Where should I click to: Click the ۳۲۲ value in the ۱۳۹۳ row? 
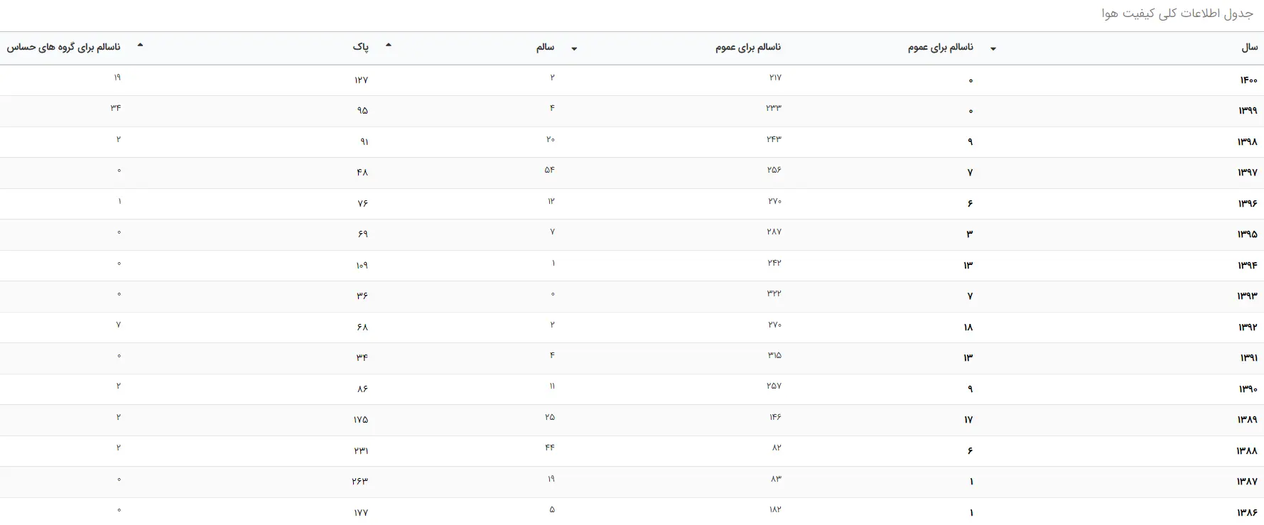pos(774,293)
